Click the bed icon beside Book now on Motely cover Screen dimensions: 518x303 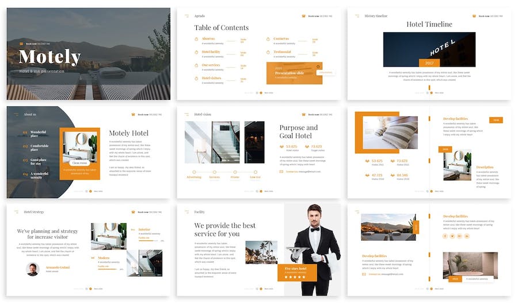pyautogui.click(x=21, y=43)
